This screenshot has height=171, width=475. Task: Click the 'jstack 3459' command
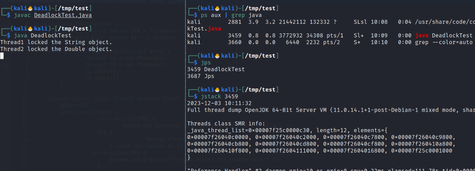click(x=219, y=96)
